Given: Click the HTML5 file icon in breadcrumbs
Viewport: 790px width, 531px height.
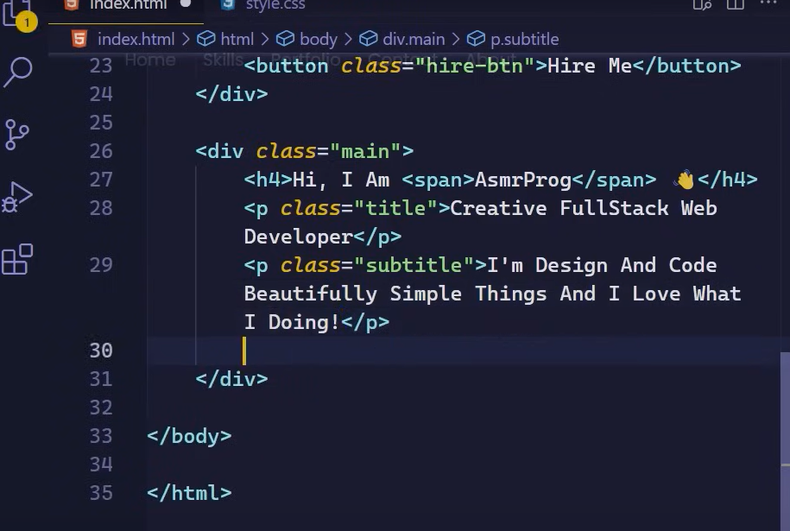Looking at the screenshot, I should click(x=79, y=39).
